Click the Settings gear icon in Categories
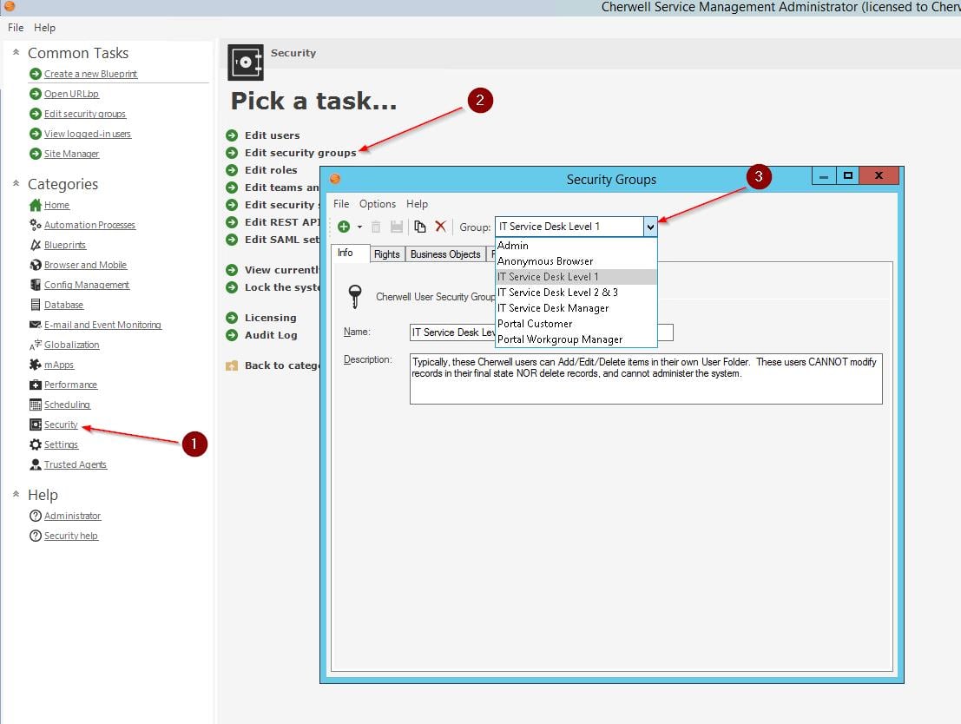 click(x=36, y=444)
